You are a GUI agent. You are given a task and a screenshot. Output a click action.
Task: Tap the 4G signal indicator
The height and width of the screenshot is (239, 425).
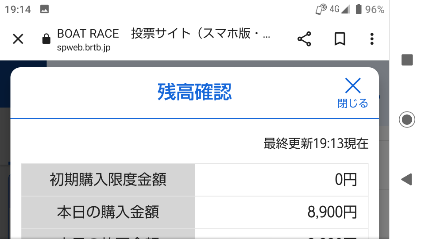click(x=340, y=9)
